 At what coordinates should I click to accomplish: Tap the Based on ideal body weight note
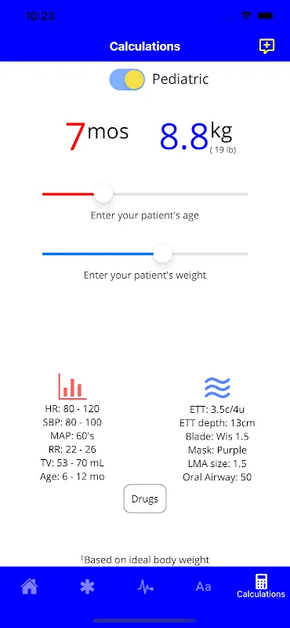[x=145, y=559]
